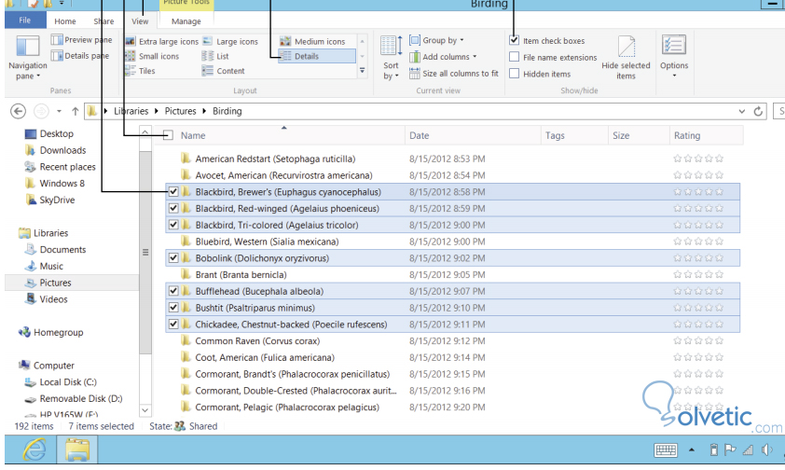Go up one folder level
The image size is (785, 470).
[x=76, y=111]
